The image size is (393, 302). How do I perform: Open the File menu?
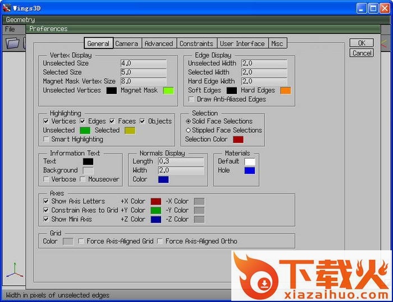pyautogui.click(x=10, y=29)
